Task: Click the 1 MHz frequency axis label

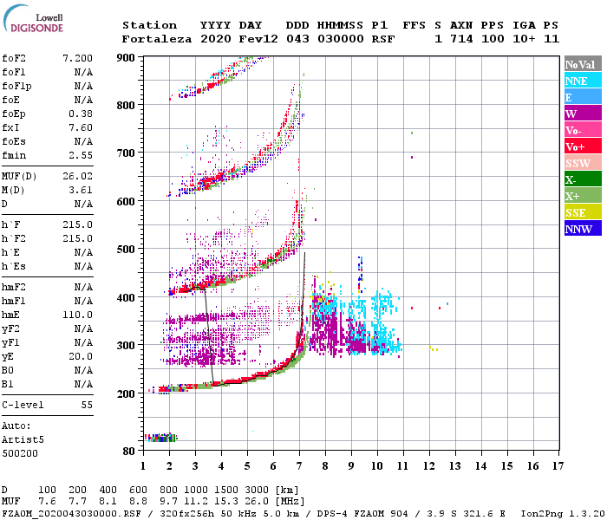Action: click(x=143, y=466)
